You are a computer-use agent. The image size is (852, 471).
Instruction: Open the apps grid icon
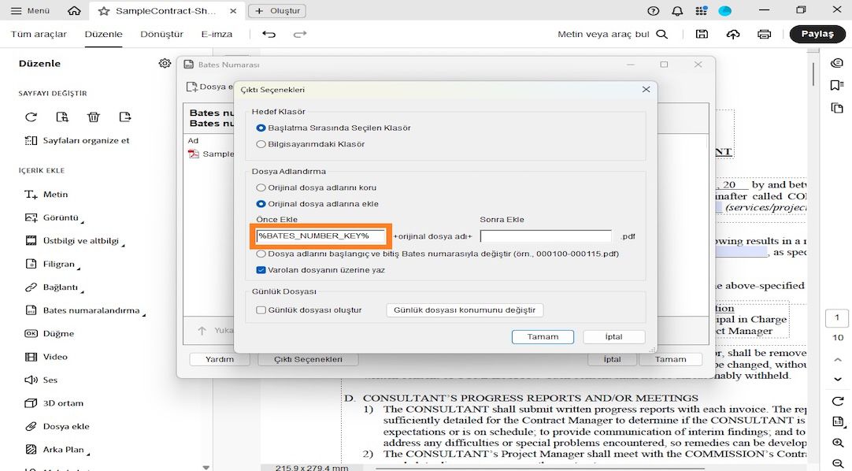pyautogui.click(x=701, y=11)
